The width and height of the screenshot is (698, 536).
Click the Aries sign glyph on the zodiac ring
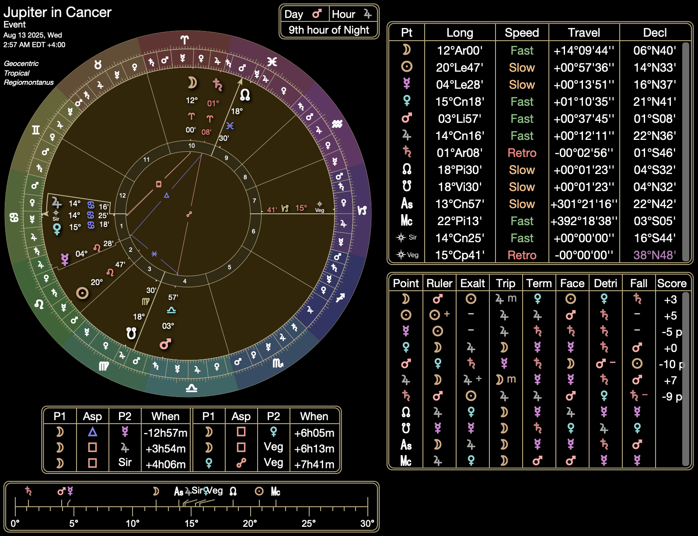pos(185,40)
